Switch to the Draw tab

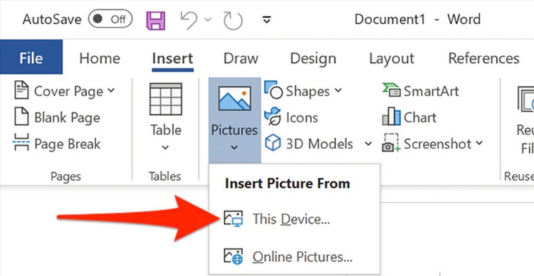click(241, 58)
